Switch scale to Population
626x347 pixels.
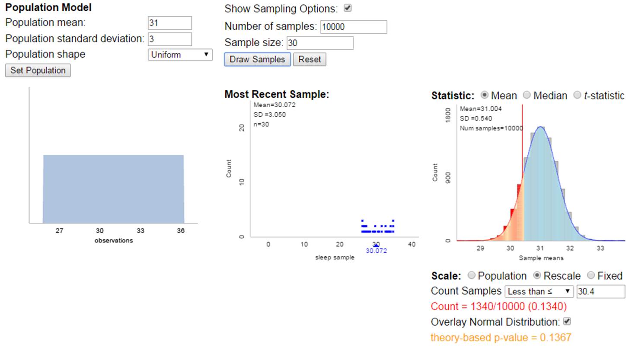tap(471, 275)
